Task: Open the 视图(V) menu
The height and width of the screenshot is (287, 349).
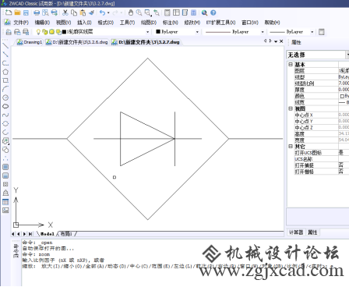Action: [x=63, y=23]
